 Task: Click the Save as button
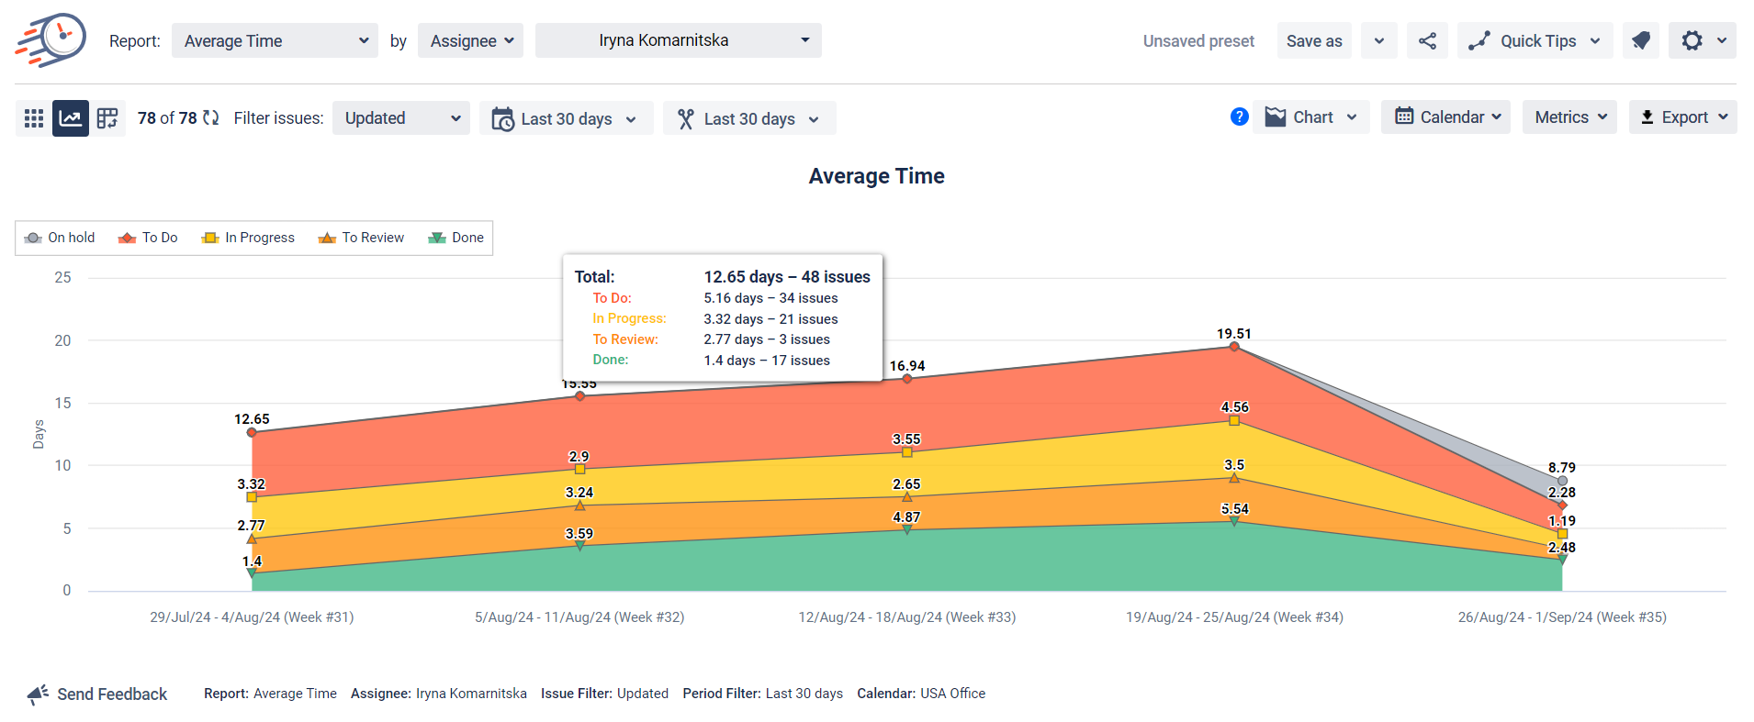coord(1313,41)
